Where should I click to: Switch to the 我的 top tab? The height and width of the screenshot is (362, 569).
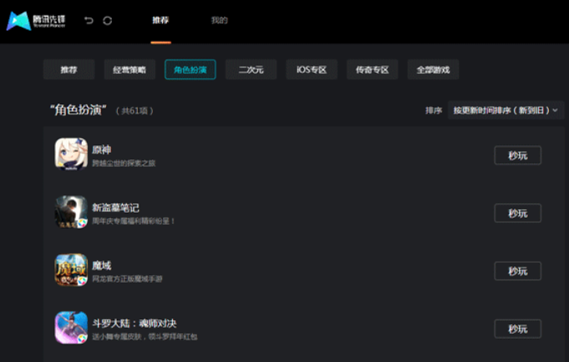click(219, 20)
